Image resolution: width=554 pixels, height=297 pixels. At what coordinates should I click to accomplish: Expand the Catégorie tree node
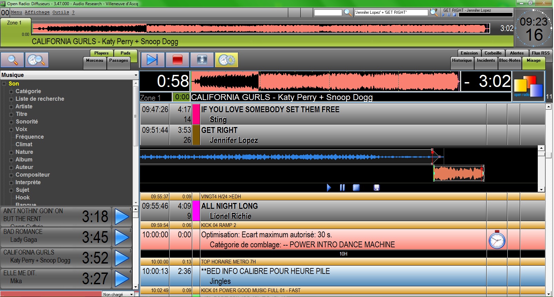[x=11, y=92]
